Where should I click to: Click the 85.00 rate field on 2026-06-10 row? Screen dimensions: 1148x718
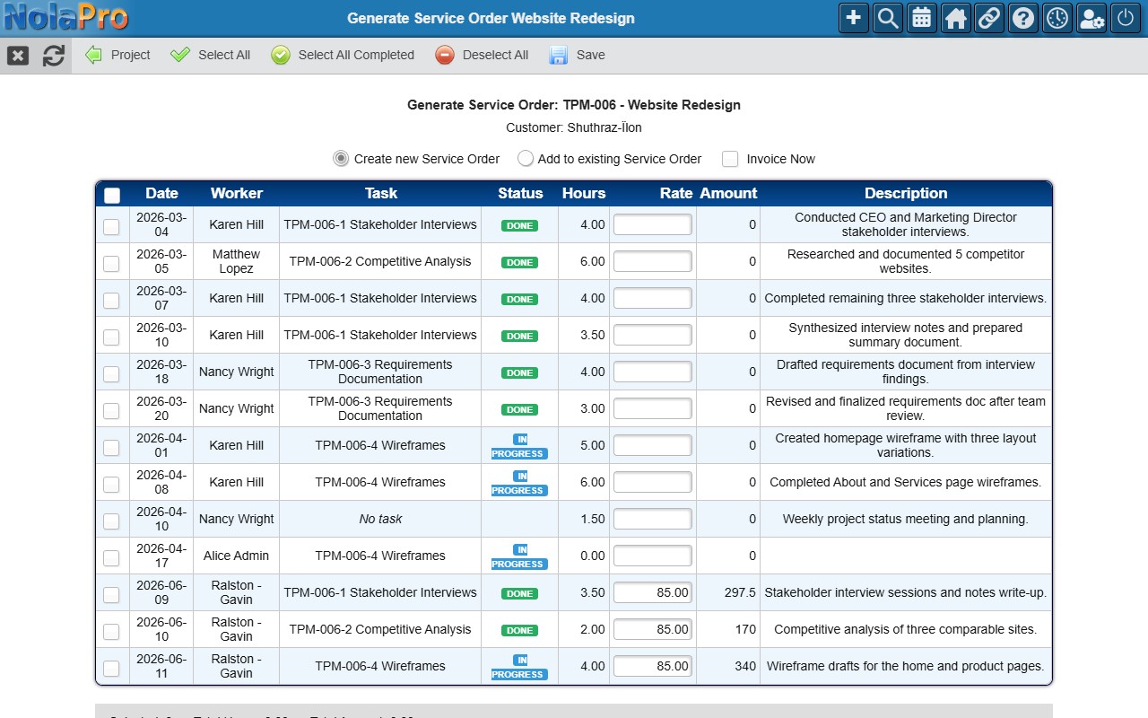[653, 629]
